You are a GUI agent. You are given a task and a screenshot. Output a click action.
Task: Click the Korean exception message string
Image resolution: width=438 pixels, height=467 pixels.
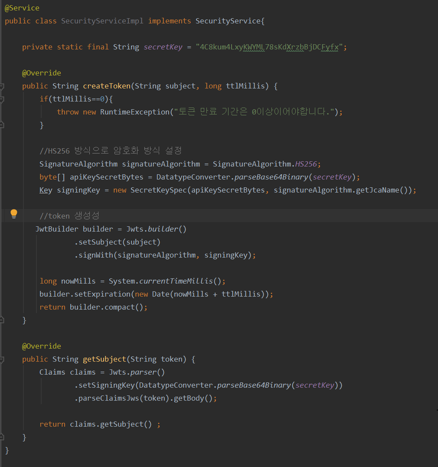click(x=254, y=112)
